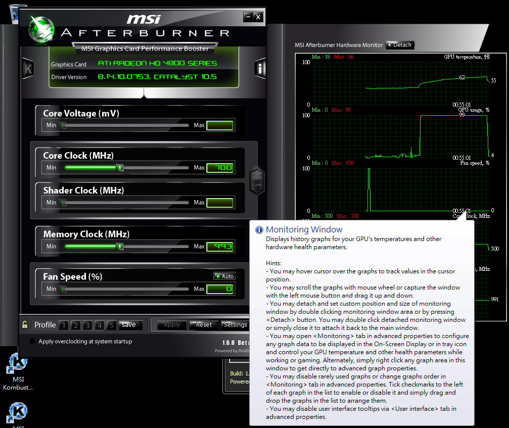Click the profile save button
The height and width of the screenshot is (428, 509).
pyautogui.click(x=130, y=325)
